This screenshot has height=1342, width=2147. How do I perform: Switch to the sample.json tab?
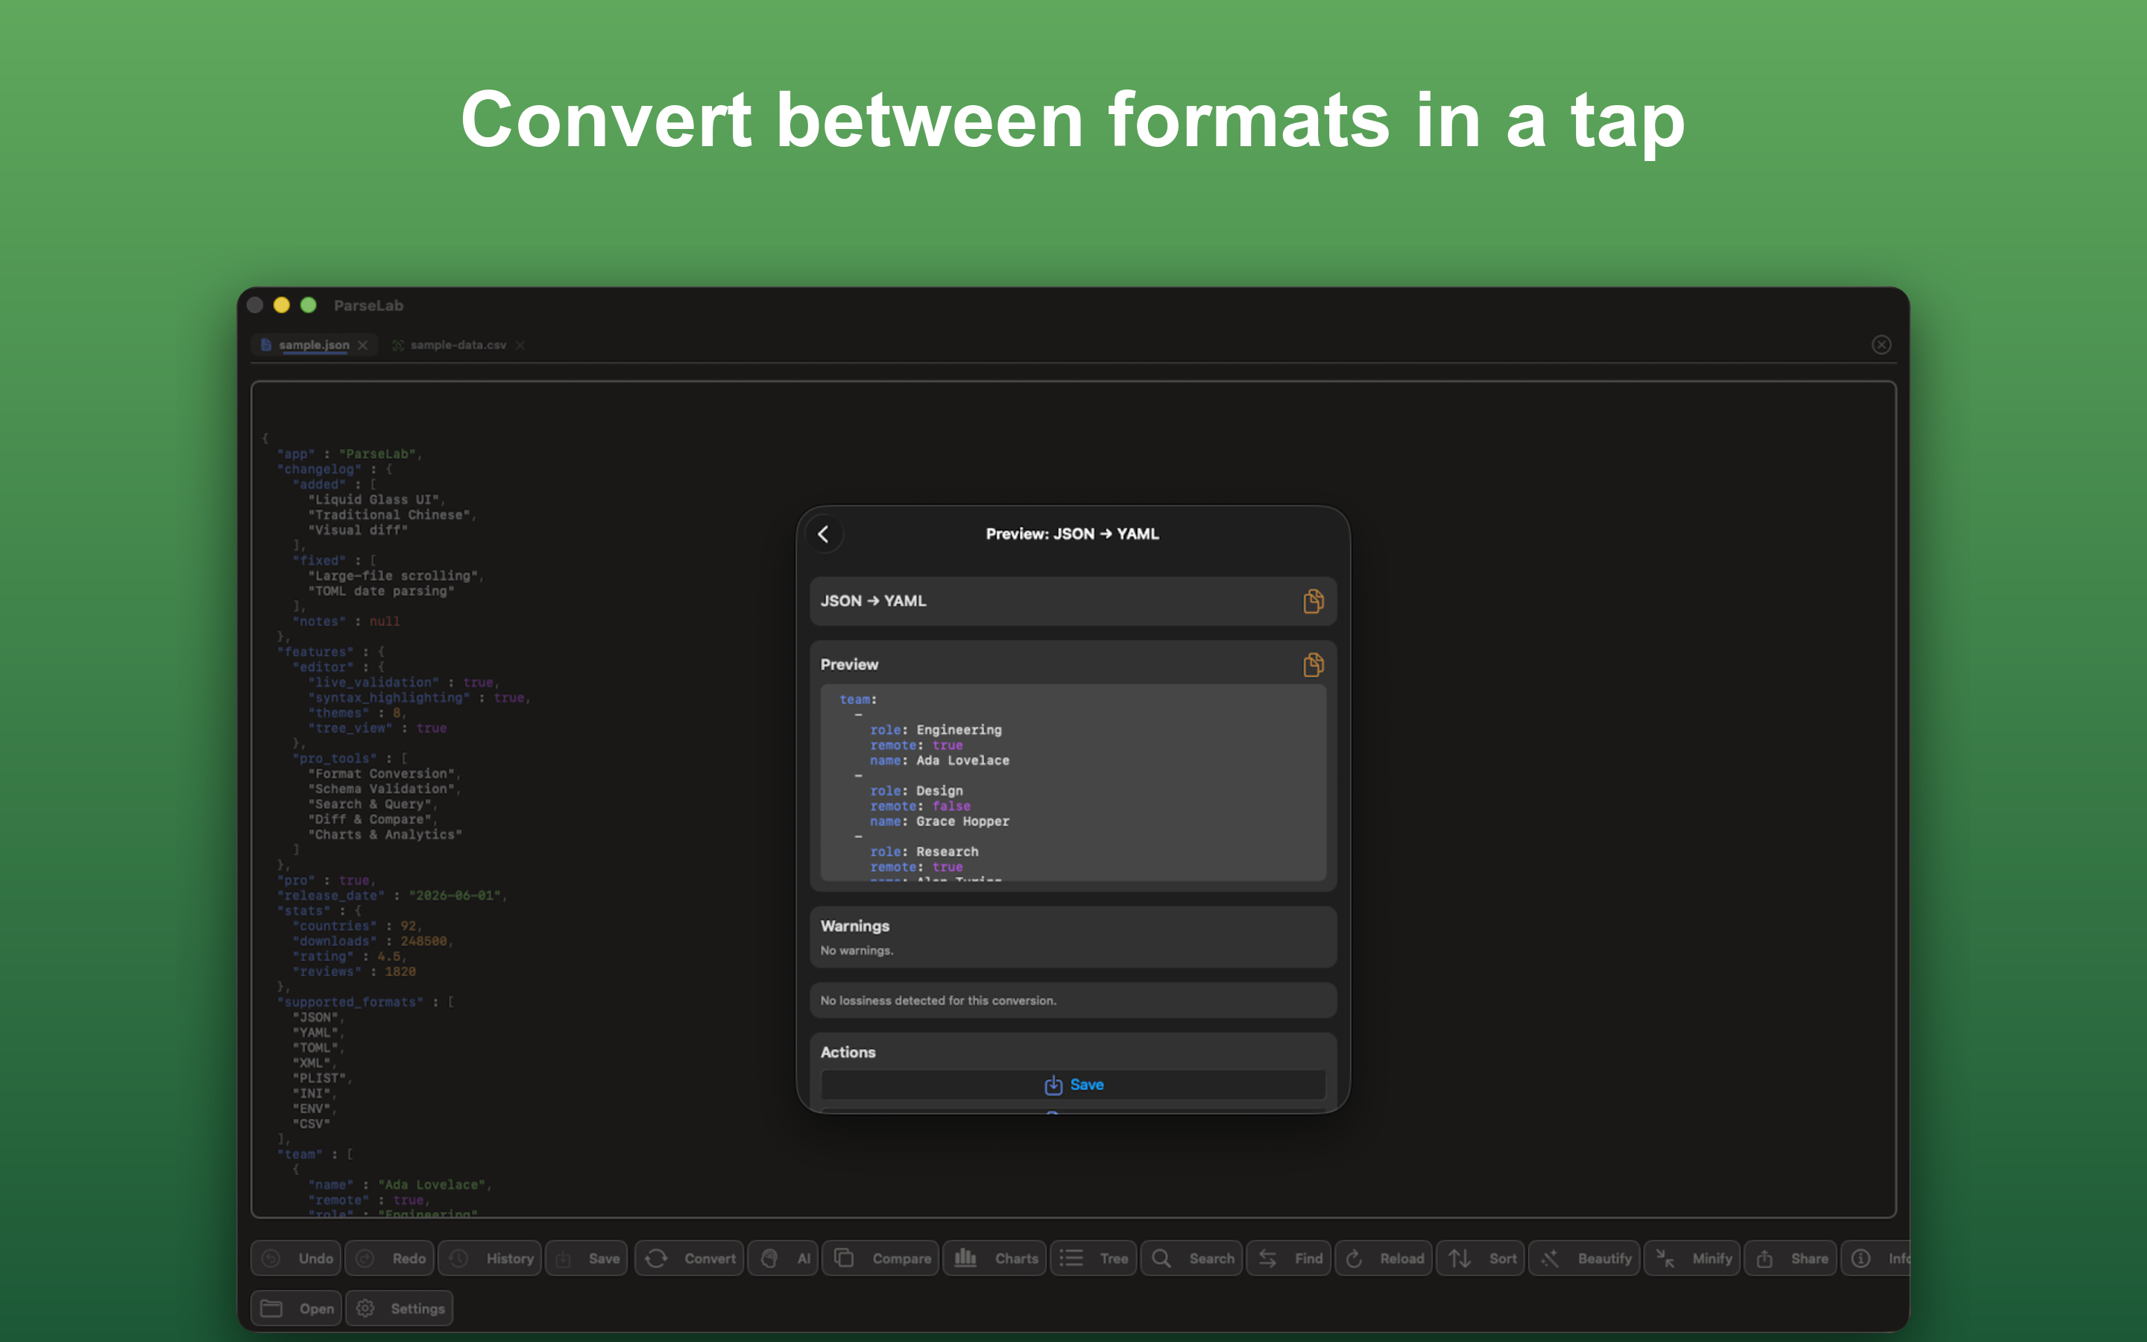click(x=313, y=345)
